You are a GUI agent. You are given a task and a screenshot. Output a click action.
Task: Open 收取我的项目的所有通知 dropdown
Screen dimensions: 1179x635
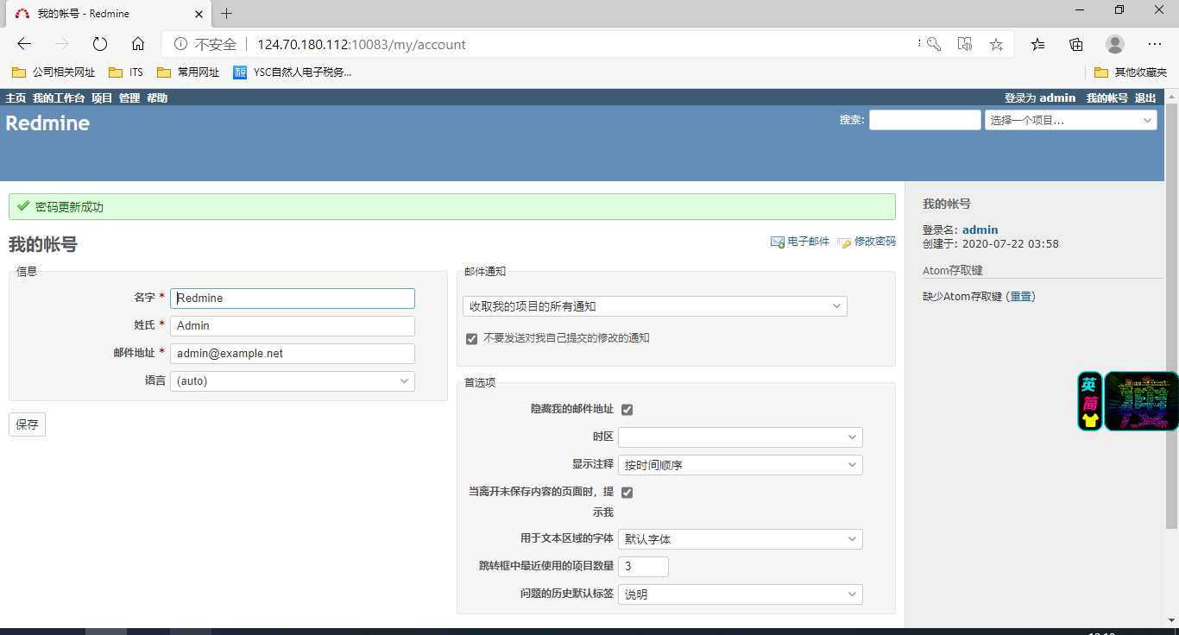[655, 306]
